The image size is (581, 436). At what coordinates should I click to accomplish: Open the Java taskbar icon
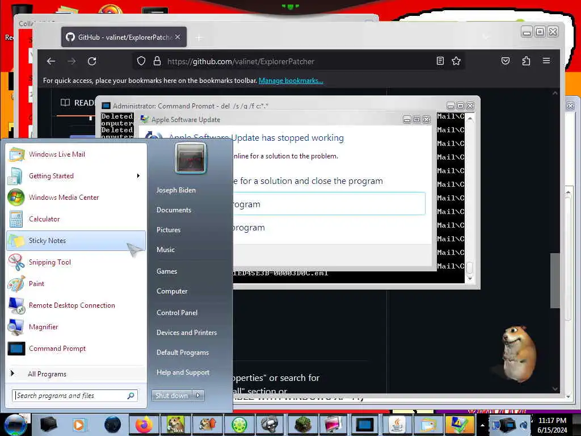click(x=397, y=425)
